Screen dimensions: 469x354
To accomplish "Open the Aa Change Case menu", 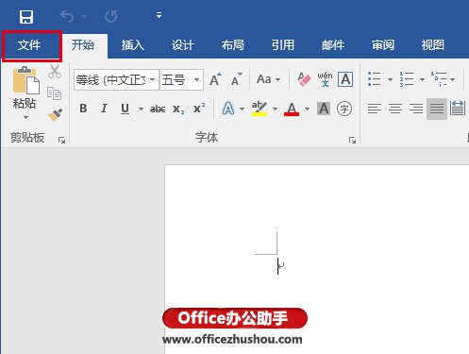I will [x=268, y=79].
